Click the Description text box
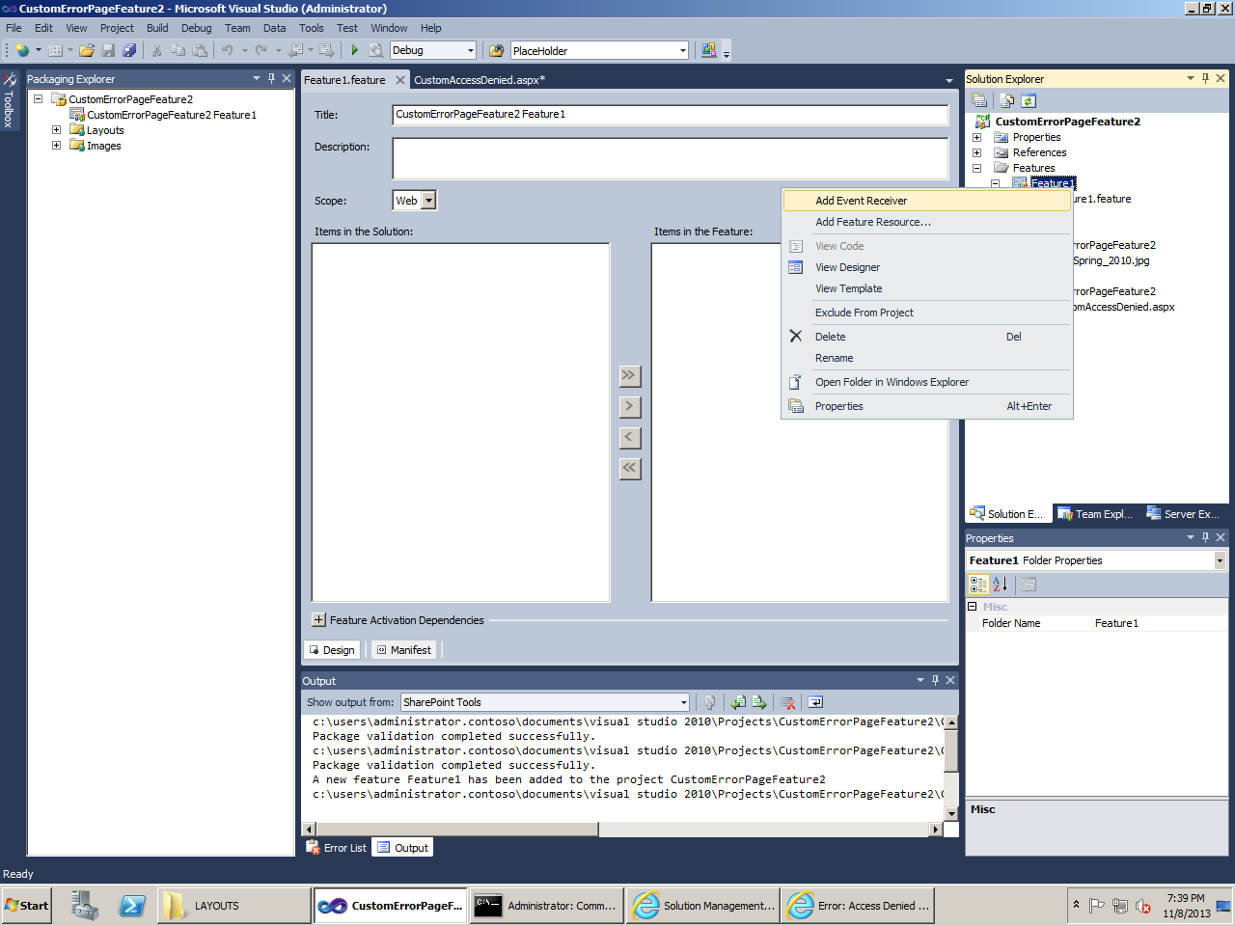Viewport: 1235px width, 926px height. click(x=671, y=158)
